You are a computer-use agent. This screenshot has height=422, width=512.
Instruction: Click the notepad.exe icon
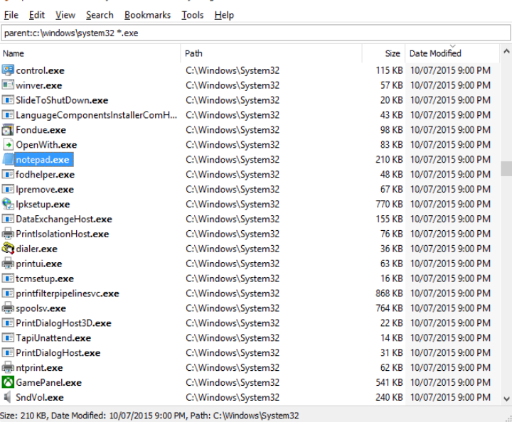pos(8,159)
